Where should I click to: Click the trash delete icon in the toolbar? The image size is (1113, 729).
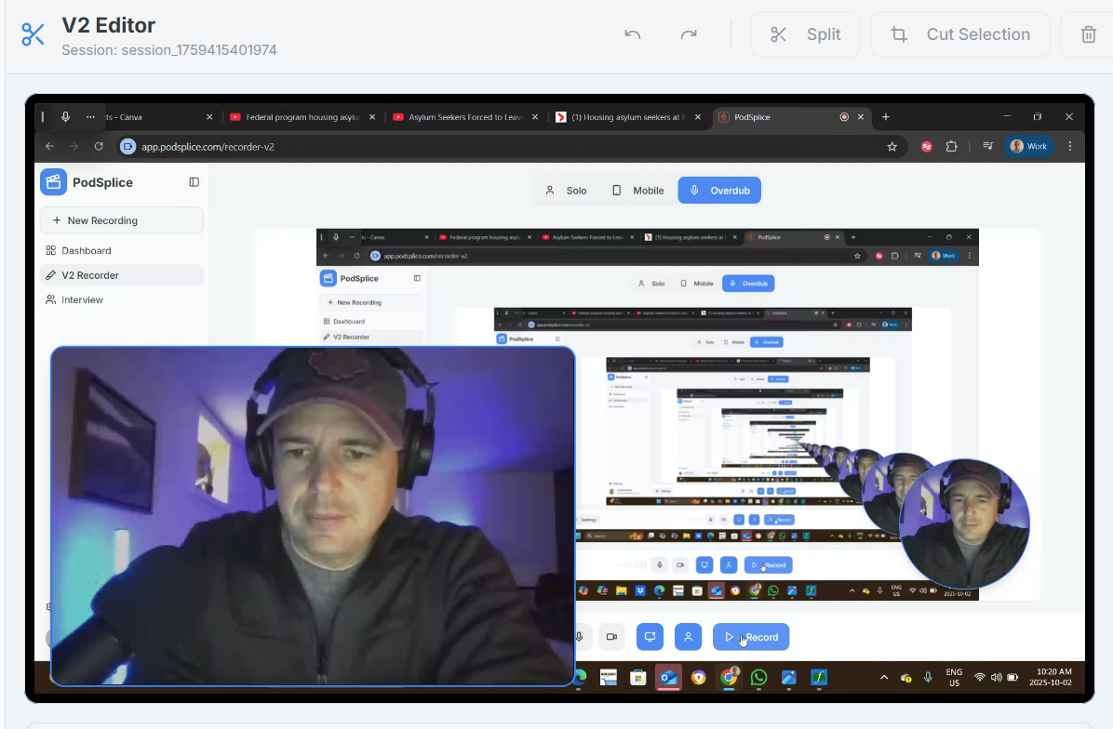[1087, 33]
